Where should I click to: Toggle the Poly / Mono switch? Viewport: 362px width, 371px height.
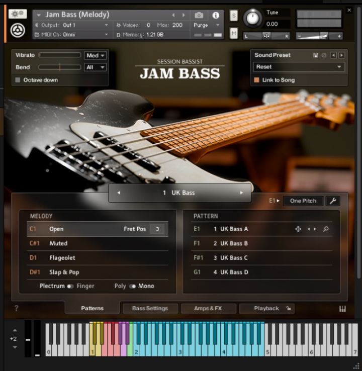pos(132,287)
